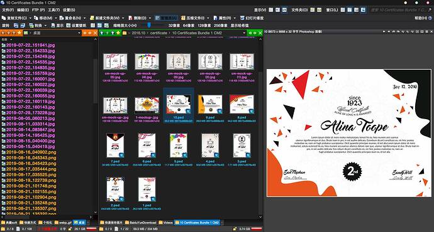Click the favorites star in left panel header
Viewport: 434px width, 232px height.
[x=19, y=33]
